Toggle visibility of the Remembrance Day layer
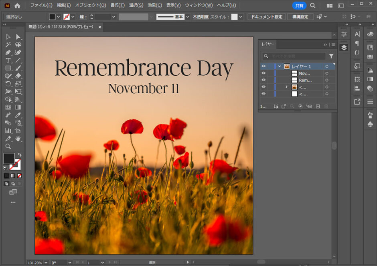This screenshot has height=266, width=377. (263, 80)
